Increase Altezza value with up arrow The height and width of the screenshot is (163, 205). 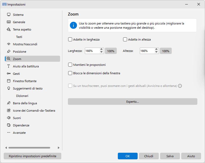[156, 49]
